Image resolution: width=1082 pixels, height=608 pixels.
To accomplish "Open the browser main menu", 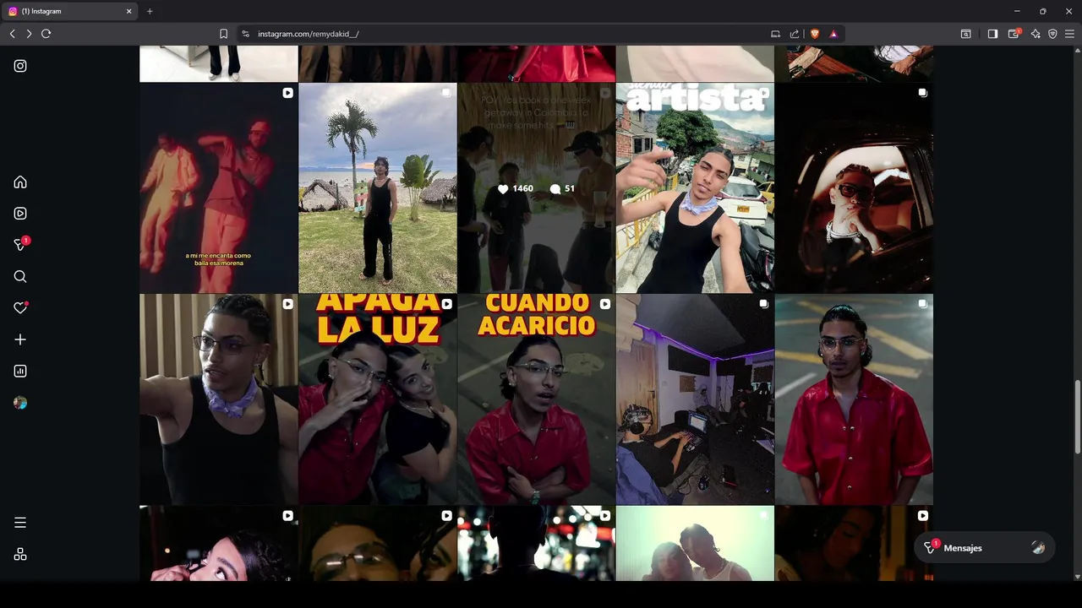I will pyautogui.click(x=1070, y=34).
